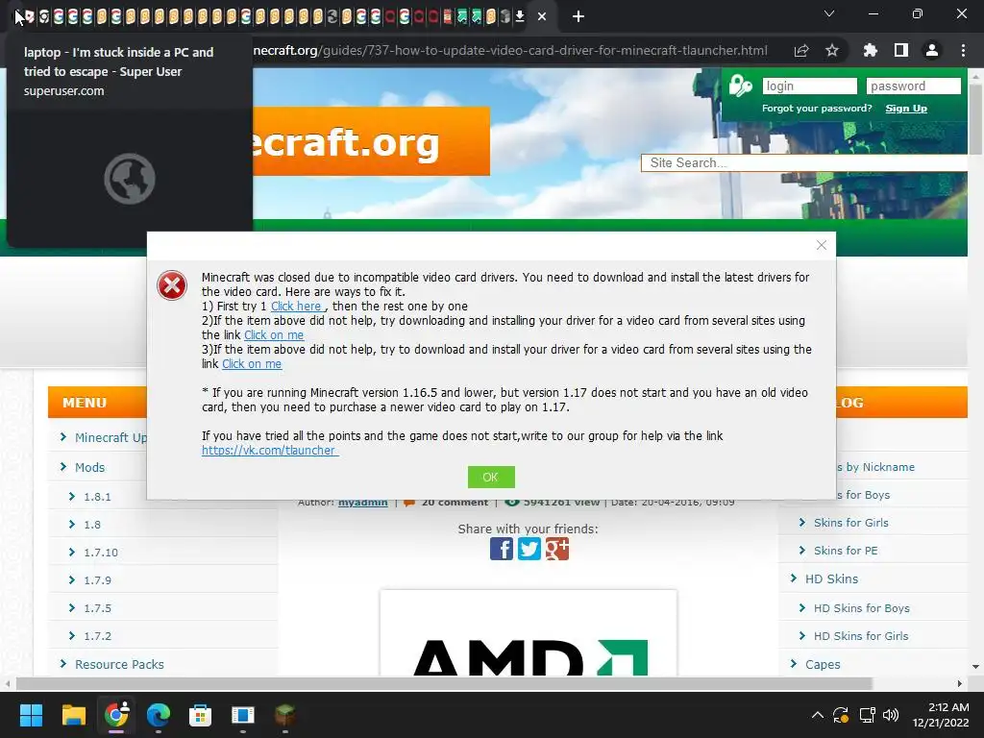984x738 pixels.
Task: Open the vk.com/tlauncher help link
Action: click(270, 450)
